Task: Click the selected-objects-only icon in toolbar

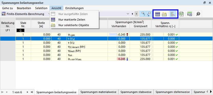Action: tap(164, 14)
